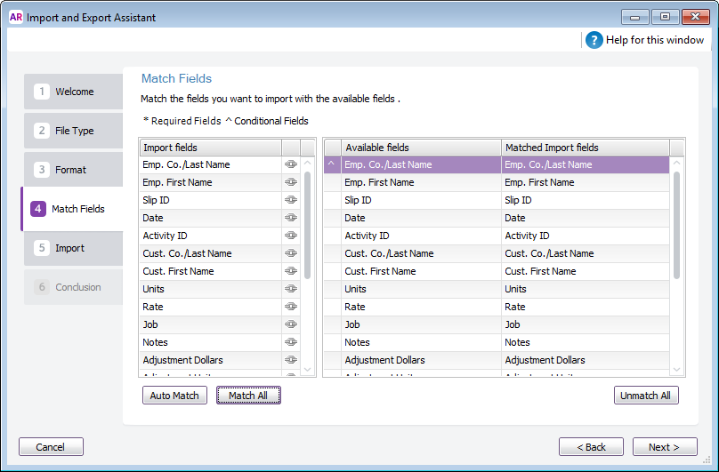Select Adjustment Dollars in Import fields list
Viewport: 719px width, 472px height.
211,360
